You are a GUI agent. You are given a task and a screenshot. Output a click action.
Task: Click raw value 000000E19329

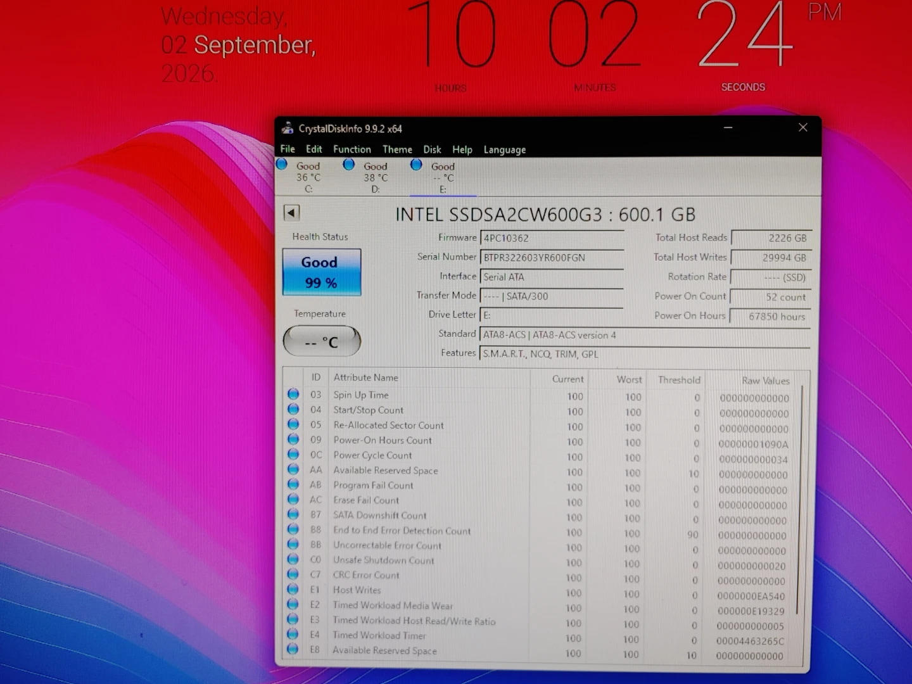tap(750, 611)
